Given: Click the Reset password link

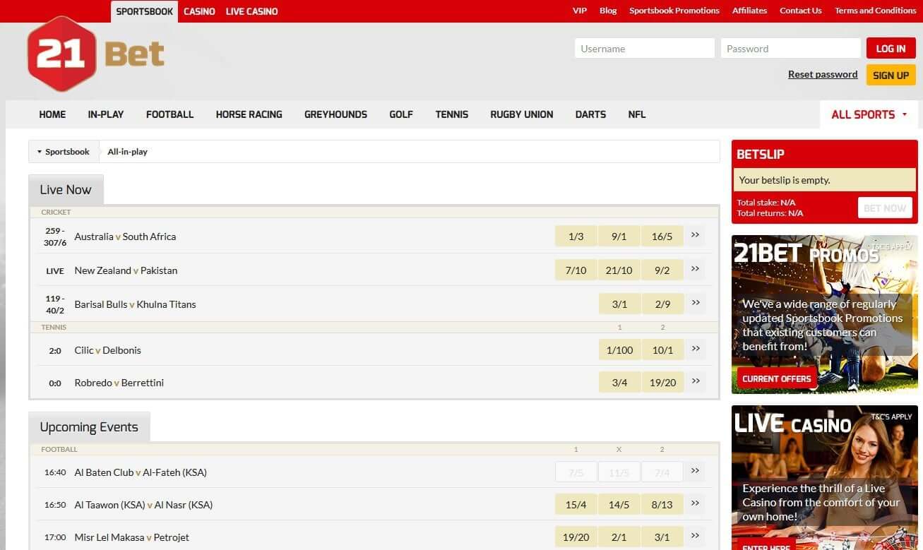Looking at the screenshot, I should pyautogui.click(x=823, y=75).
